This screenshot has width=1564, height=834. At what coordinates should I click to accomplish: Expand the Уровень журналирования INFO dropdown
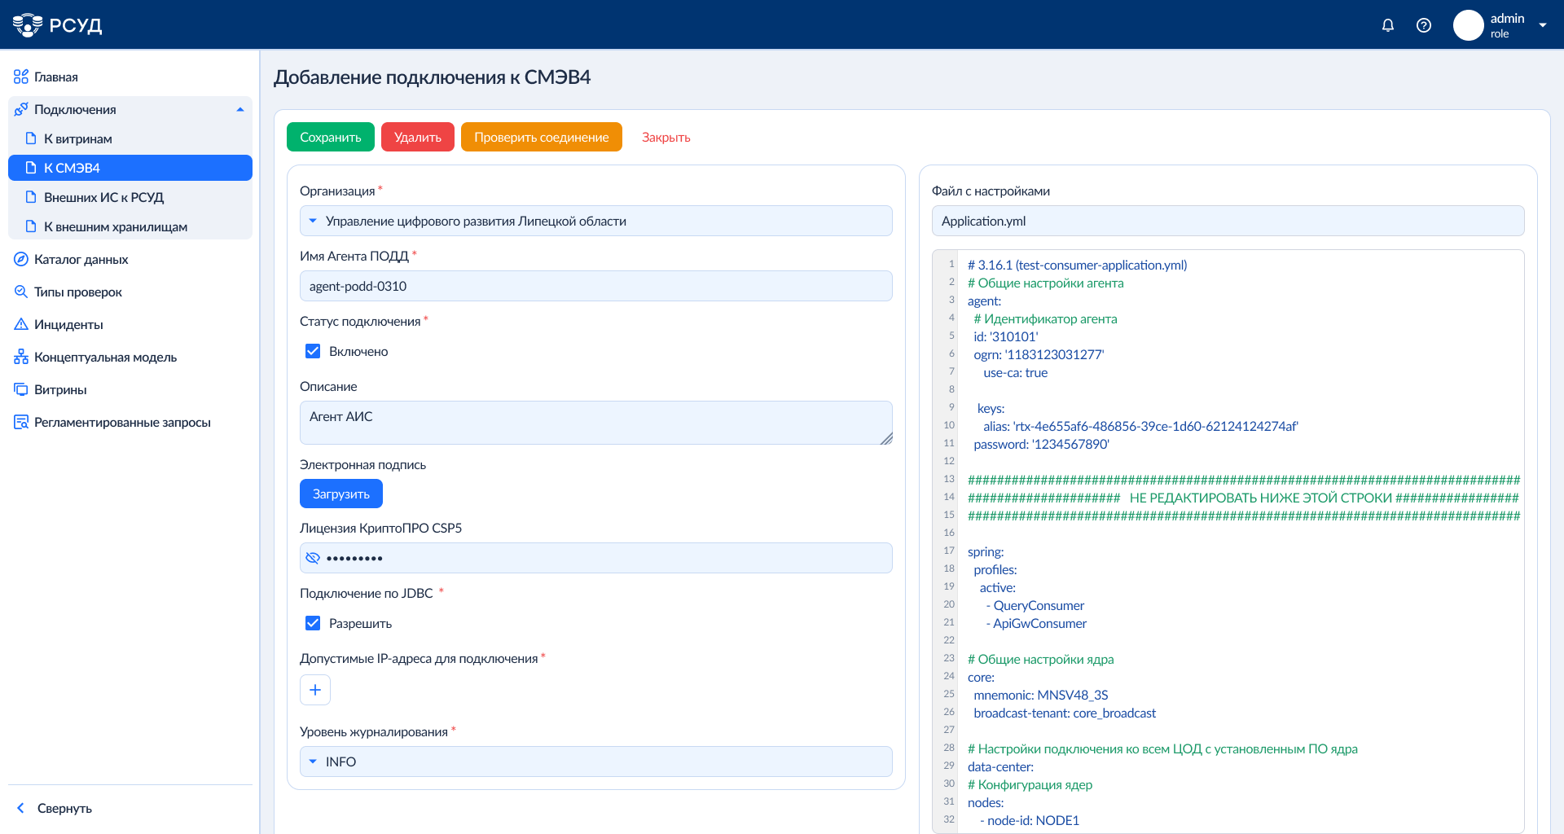click(595, 762)
